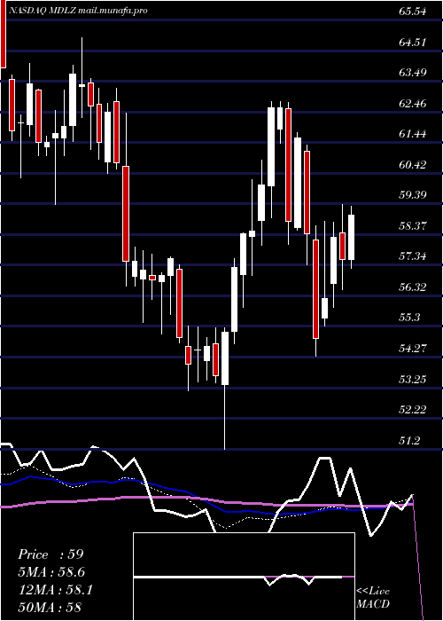443x621 pixels.
Task: Select the 52.22 price axis label
Action: point(413,410)
